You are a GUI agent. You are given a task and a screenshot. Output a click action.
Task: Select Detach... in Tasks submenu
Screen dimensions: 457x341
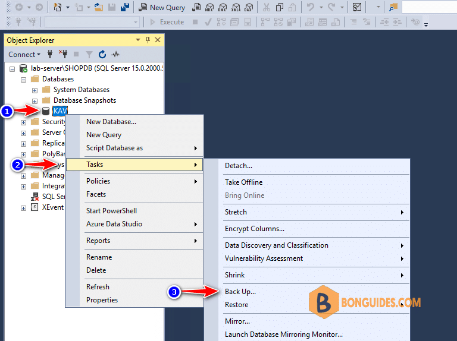click(307, 166)
